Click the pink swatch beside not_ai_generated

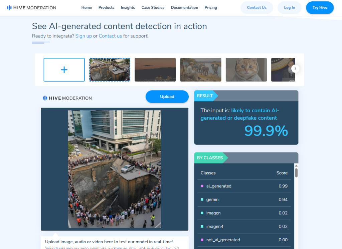202,240
